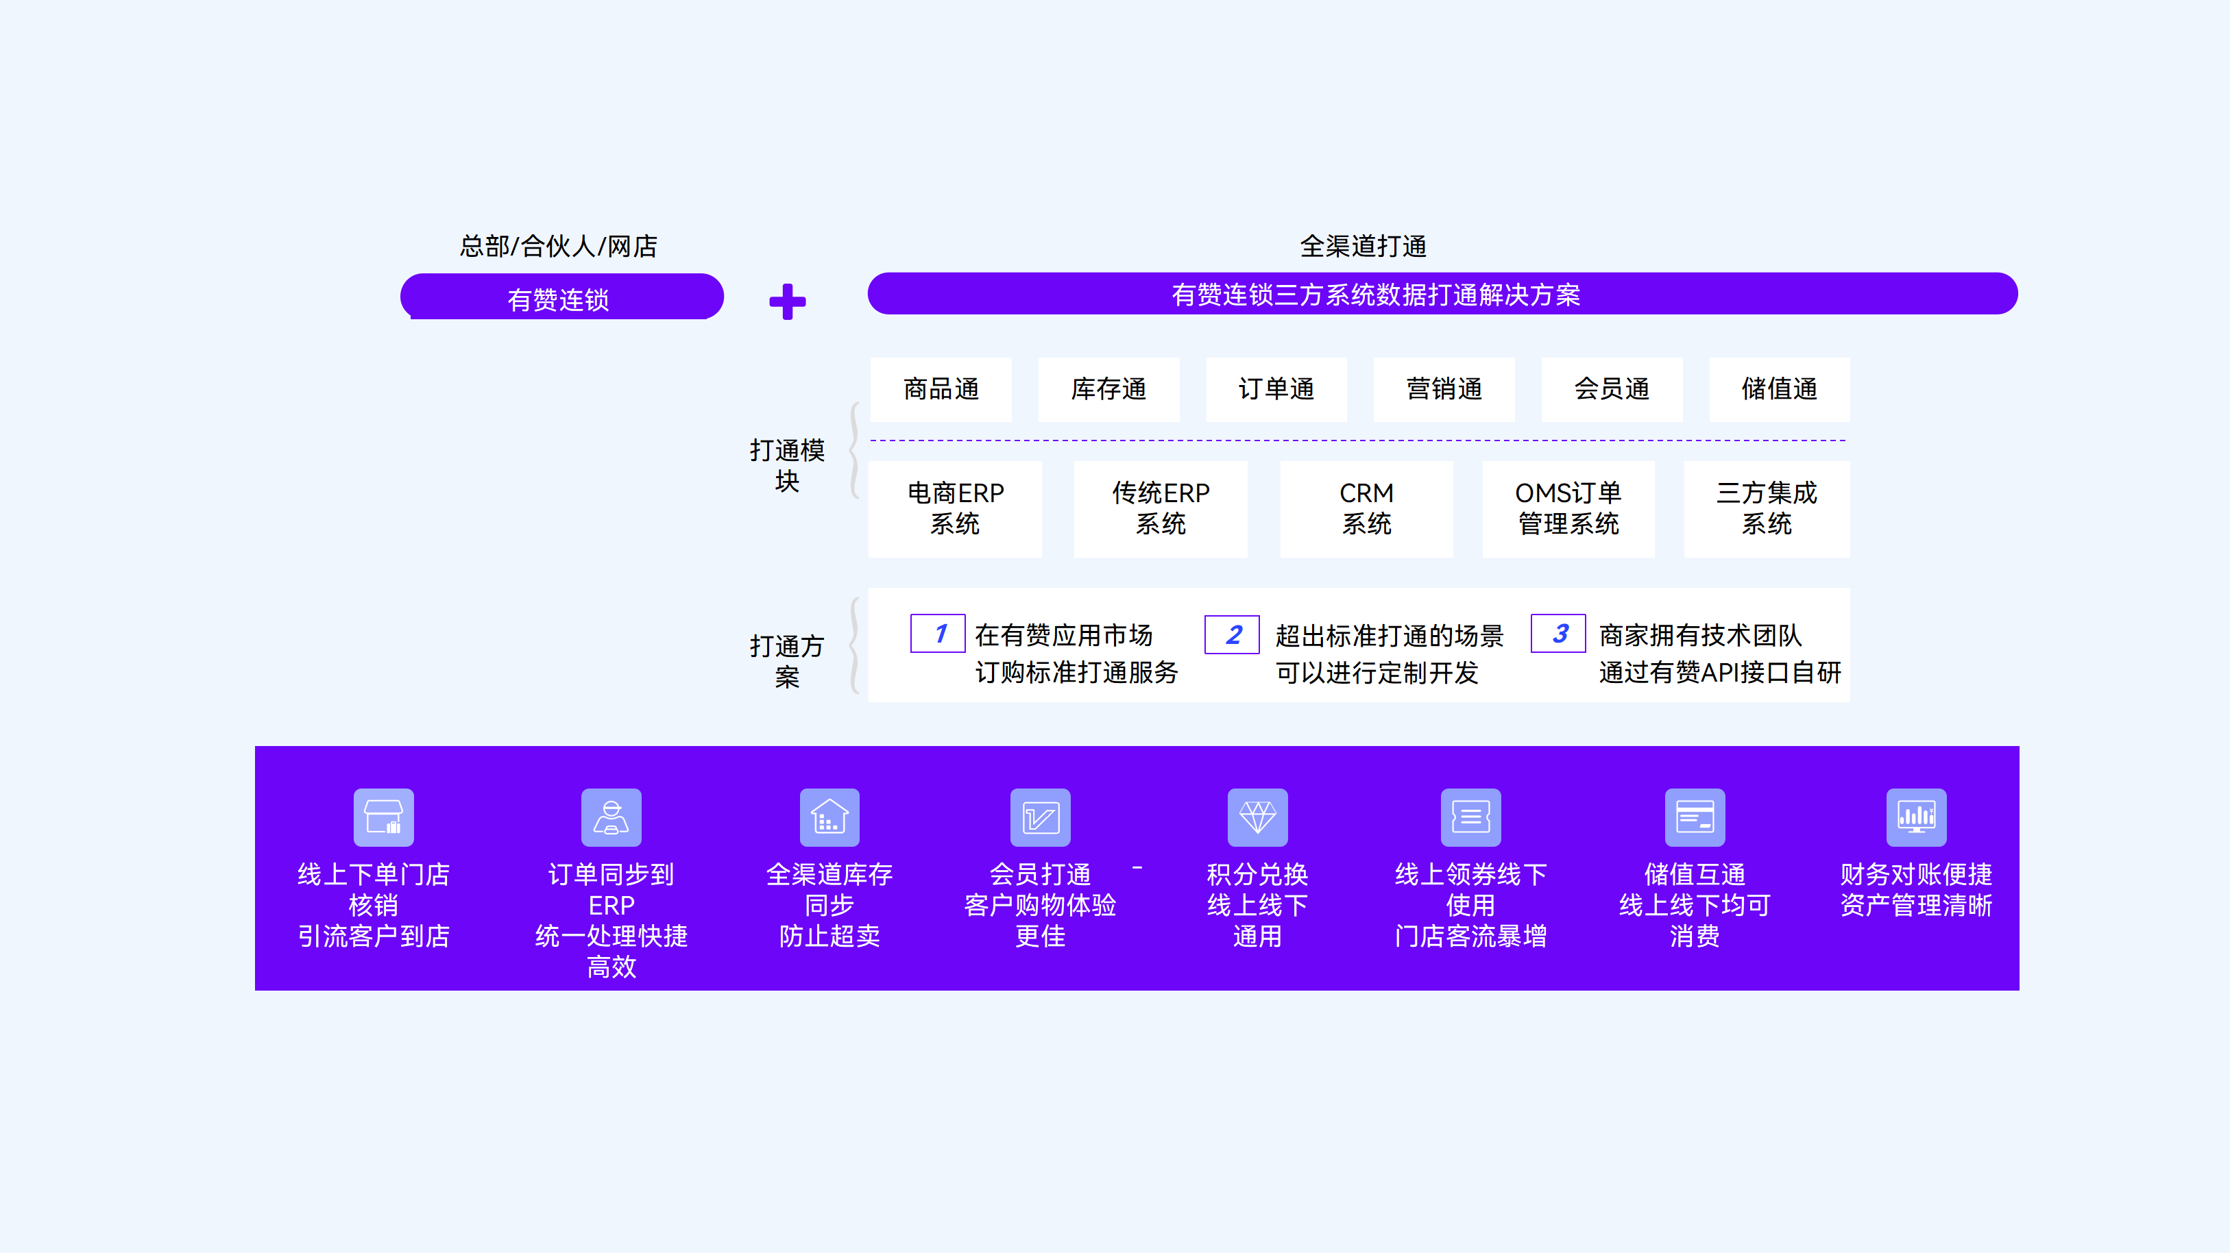Click the 三方集成系统 box
Screen dimensions: 2230x1253
(1767, 509)
